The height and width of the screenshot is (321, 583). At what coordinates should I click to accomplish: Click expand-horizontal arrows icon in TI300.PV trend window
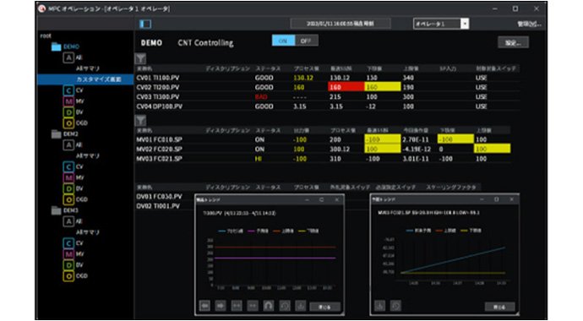point(237,306)
